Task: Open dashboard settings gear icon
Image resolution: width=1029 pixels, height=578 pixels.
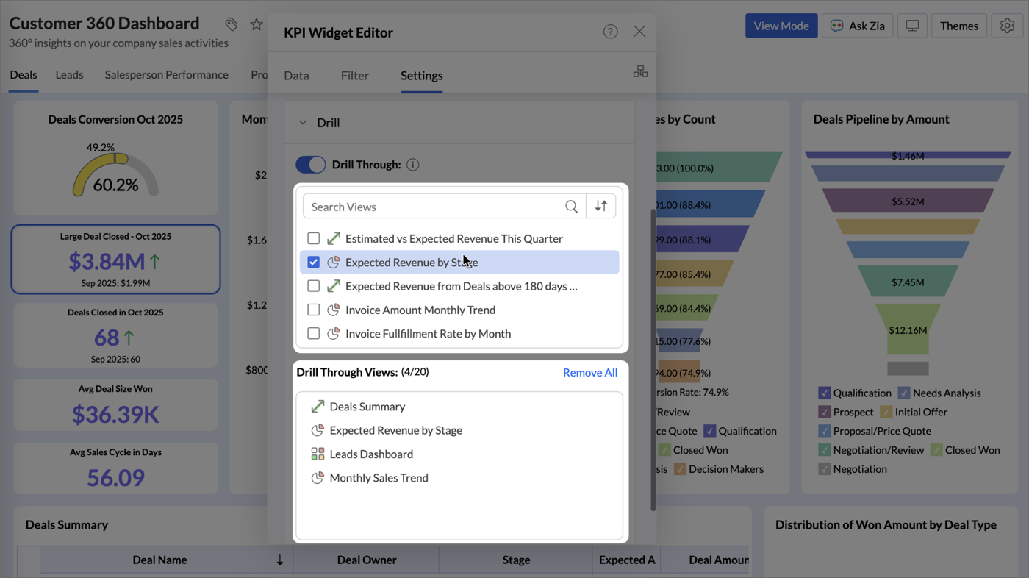Action: point(1007,26)
